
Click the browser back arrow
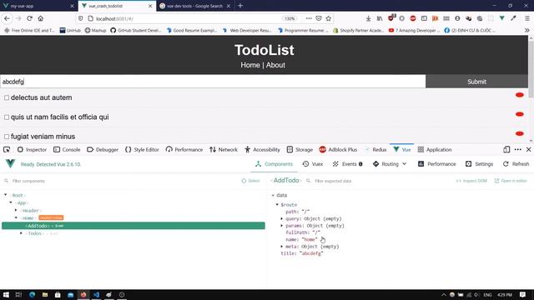pyautogui.click(x=7, y=18)
